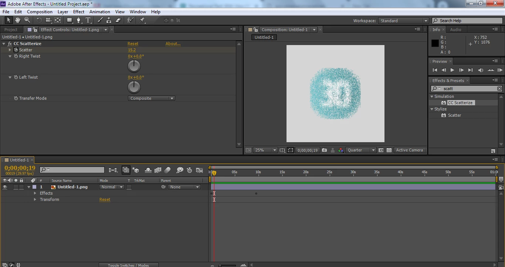Click Toggle Switches / Modes button

coord(128,265)
